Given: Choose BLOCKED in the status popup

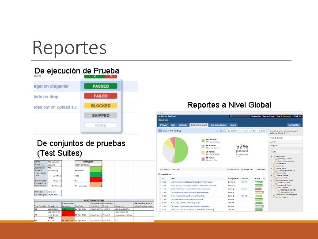Looking at the screenshot, I should click(x=101, y=106).
